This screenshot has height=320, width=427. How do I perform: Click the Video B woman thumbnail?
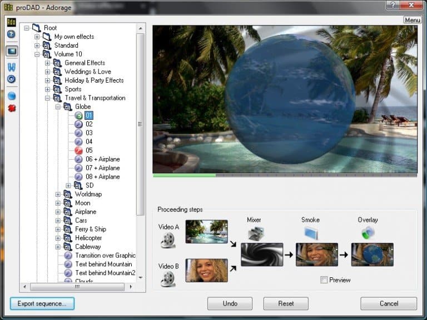coord(207,270)
